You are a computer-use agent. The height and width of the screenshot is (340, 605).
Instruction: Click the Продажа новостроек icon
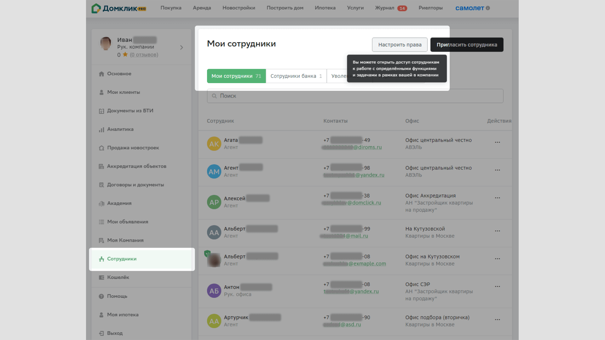point(101,148)
